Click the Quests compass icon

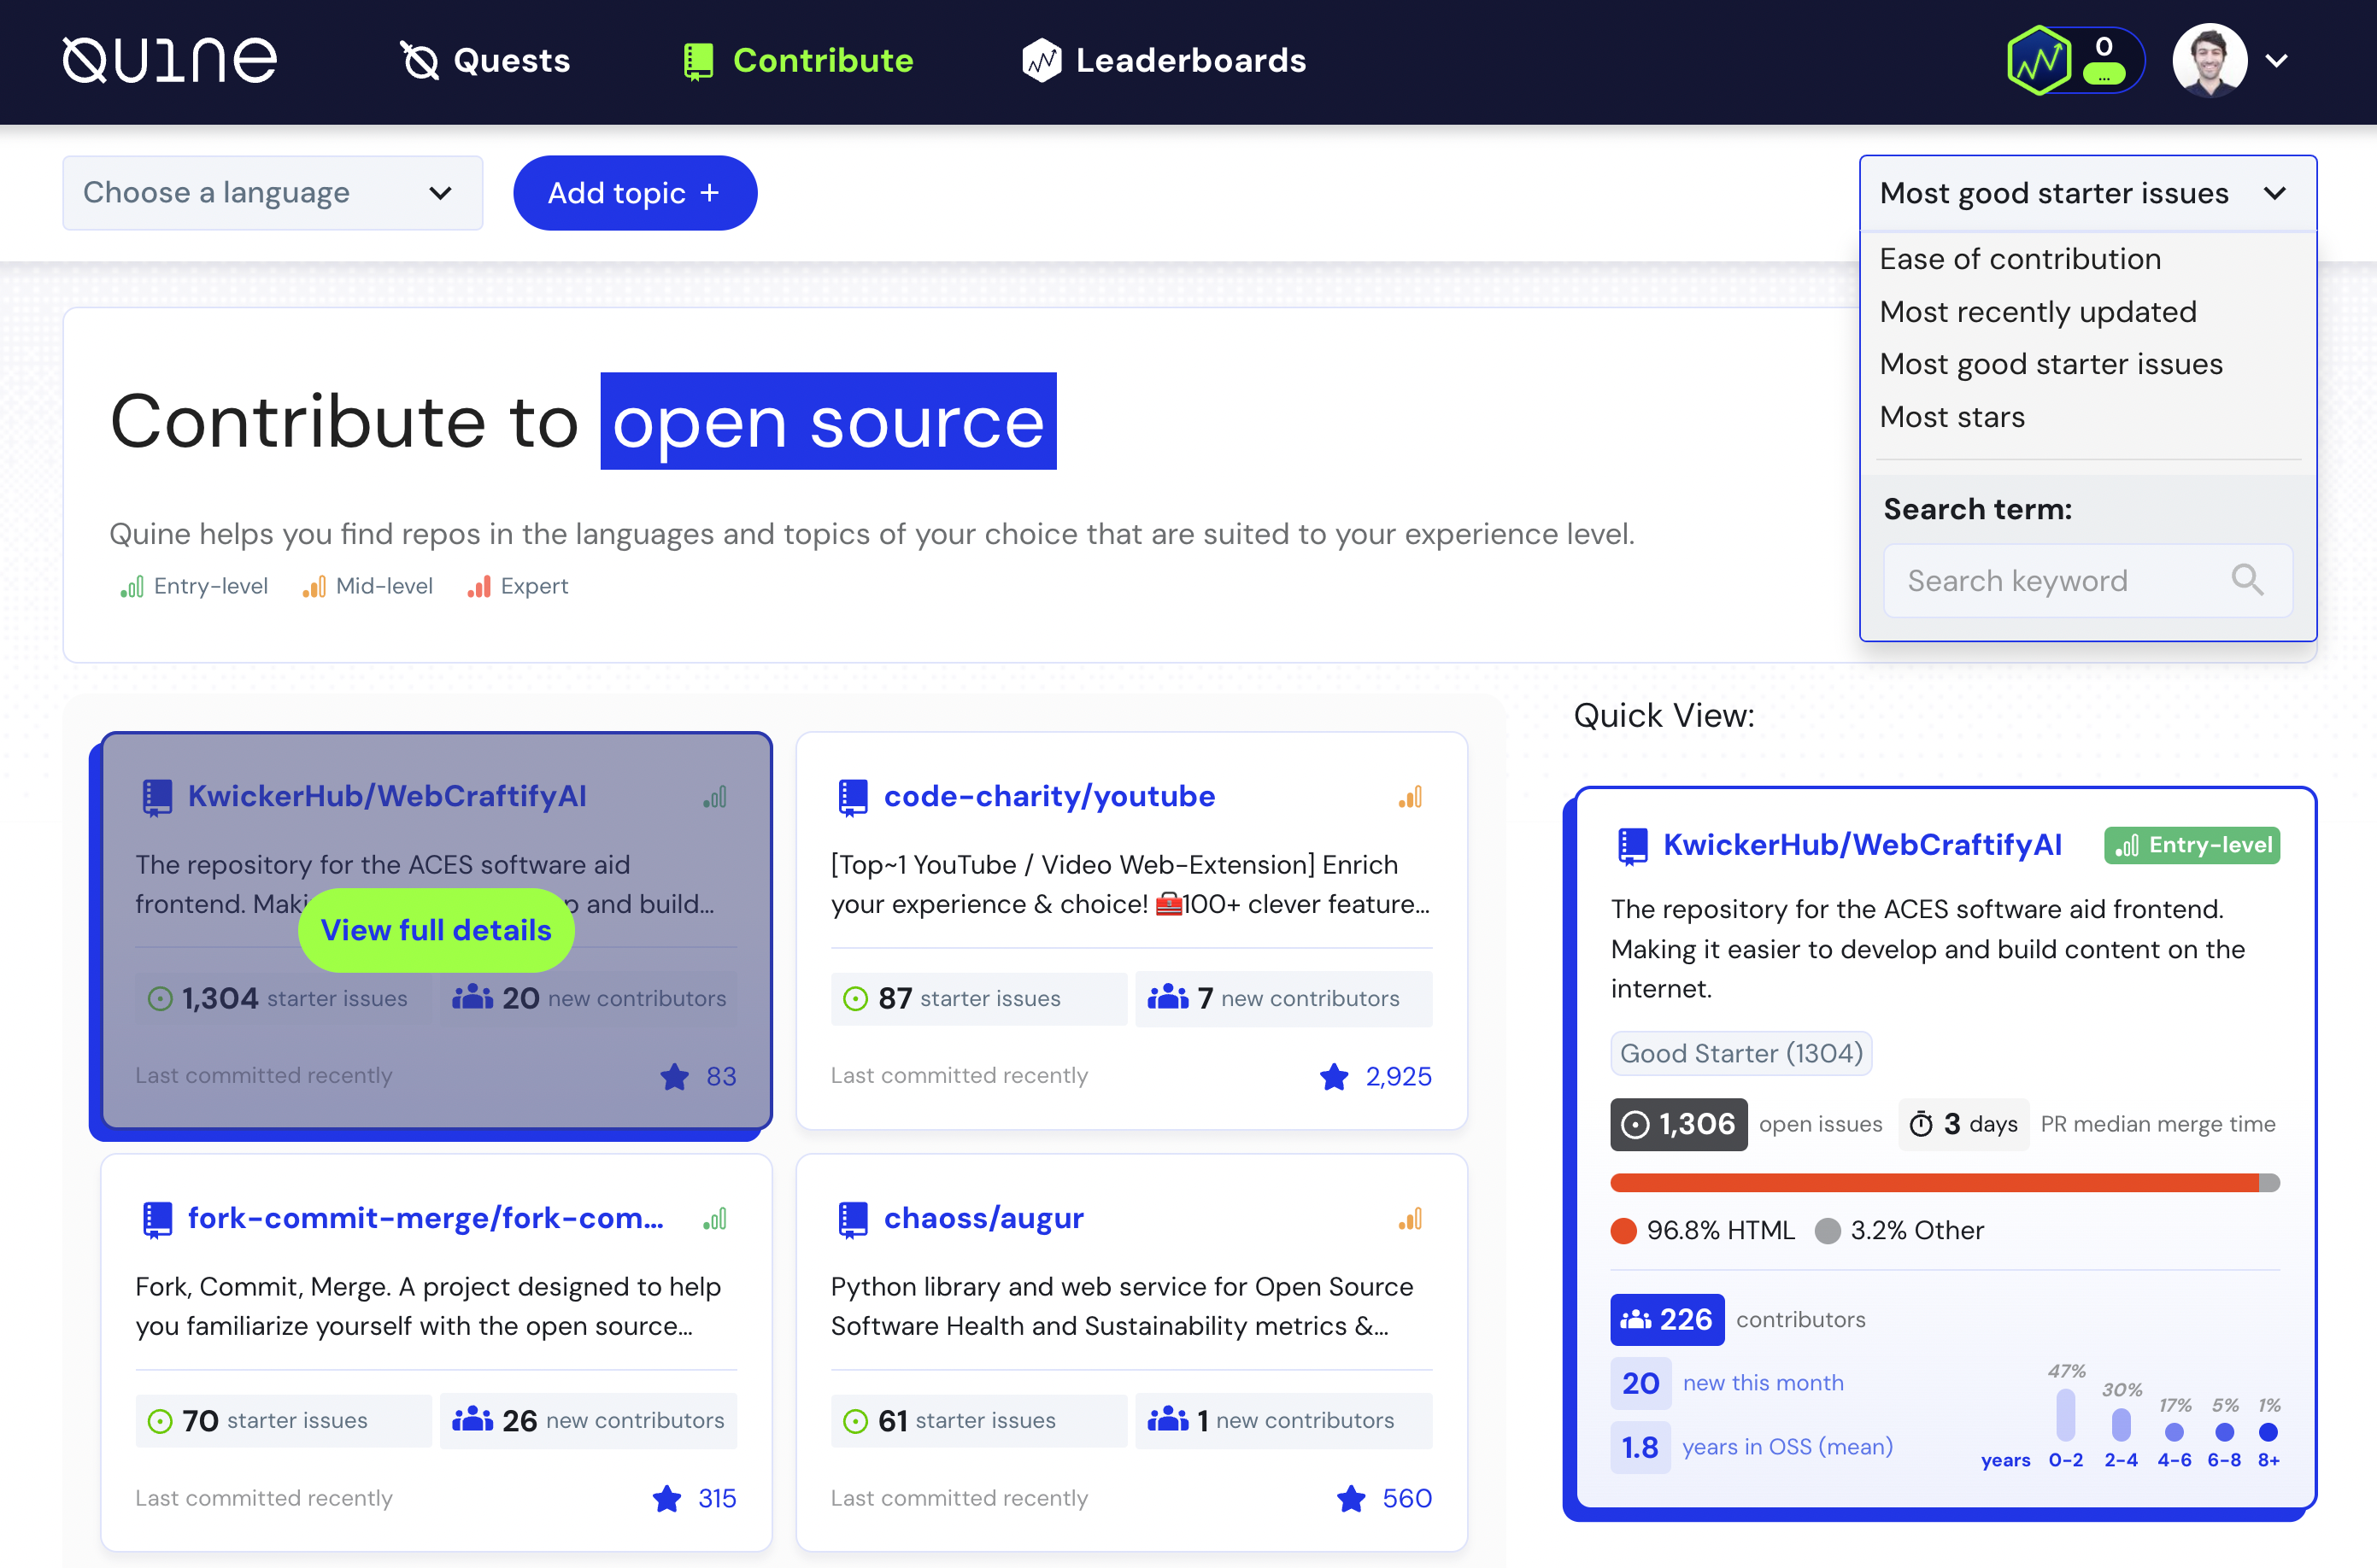[x=420, y=61]
